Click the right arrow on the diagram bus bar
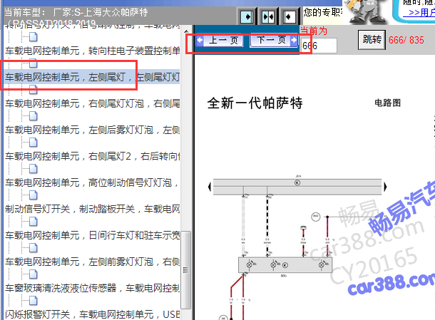The image size is (435, 320). point(385,187)
